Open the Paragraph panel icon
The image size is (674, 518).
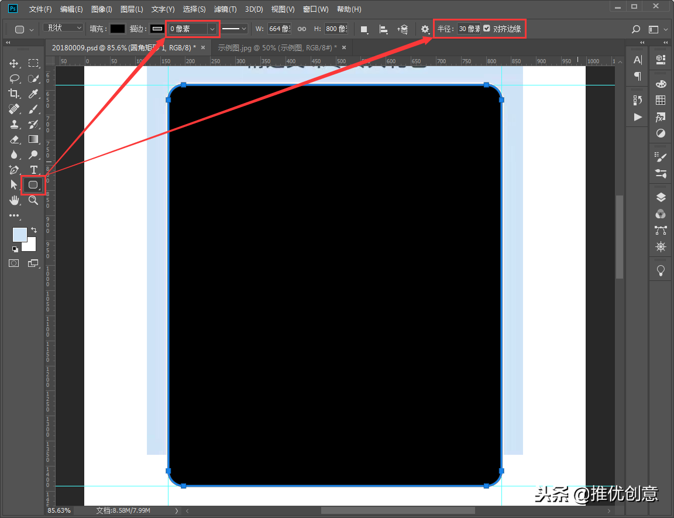tap(638, 76)
